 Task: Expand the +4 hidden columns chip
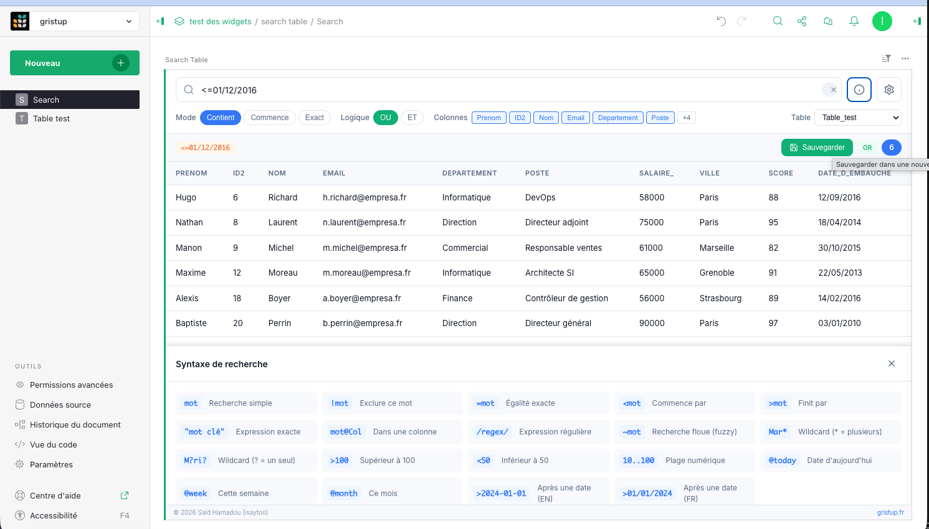tap(687, 118)
